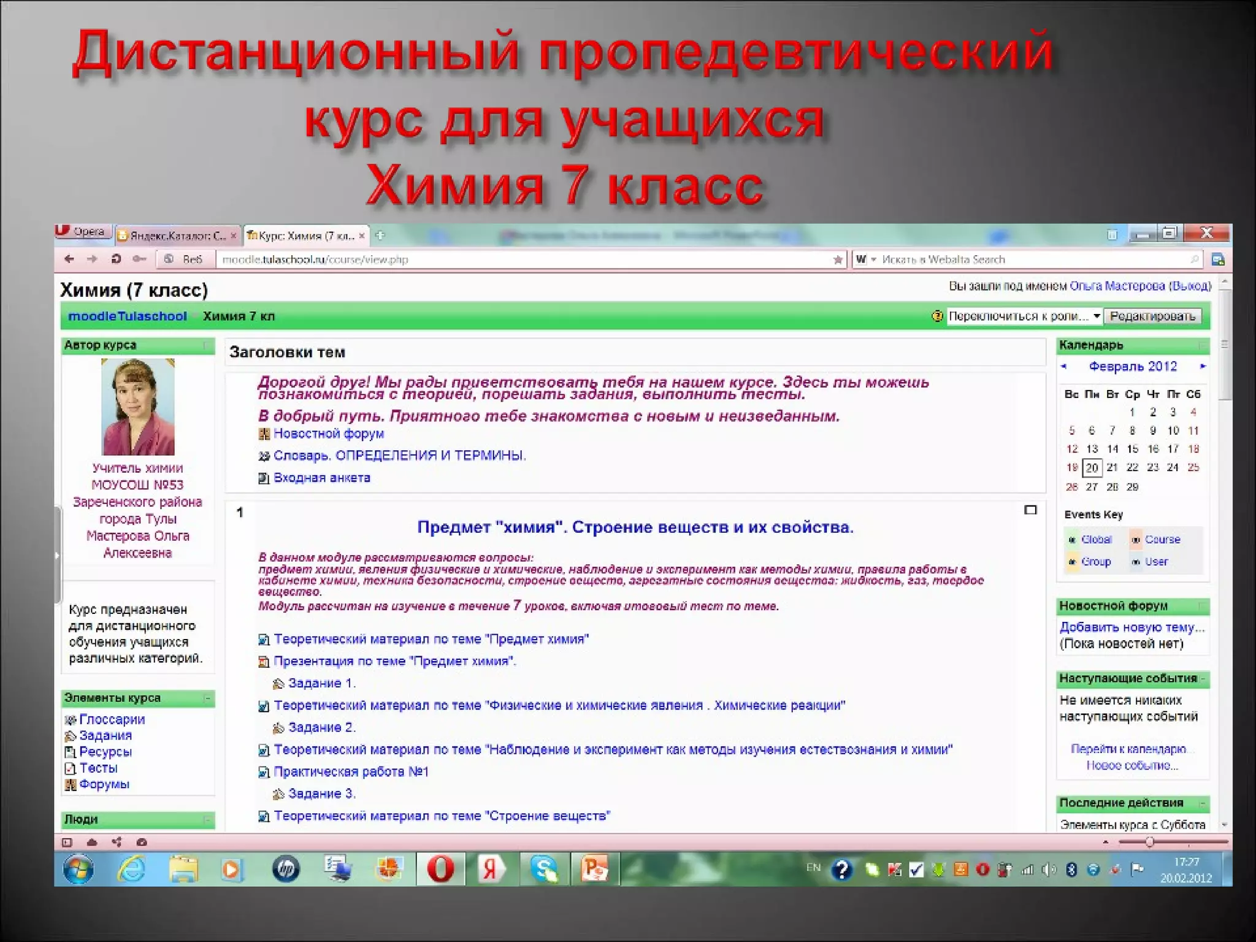
Task: Toggle topic 1 single-section view square
Action: 1030,510
